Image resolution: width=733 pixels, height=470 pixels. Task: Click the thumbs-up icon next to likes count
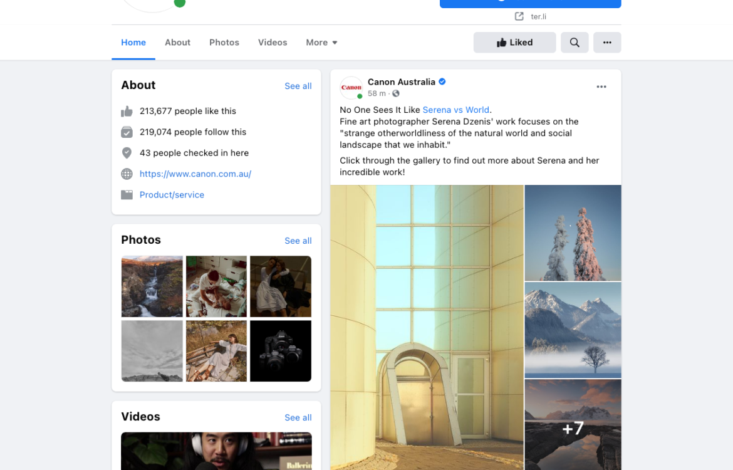(127, 112)
